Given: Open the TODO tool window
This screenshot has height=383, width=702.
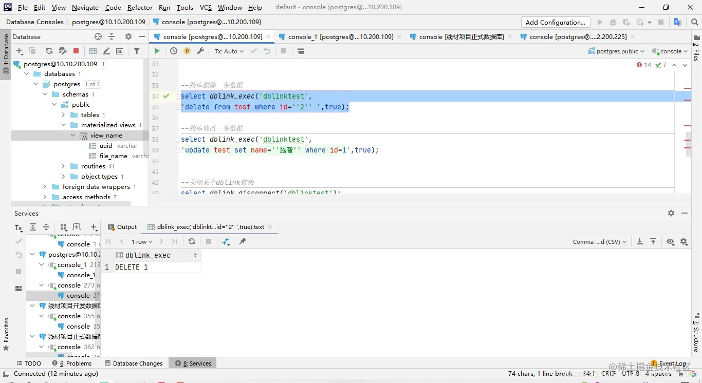Looking at the screenshot, I should pyautogui.click(x=29, y=363).
